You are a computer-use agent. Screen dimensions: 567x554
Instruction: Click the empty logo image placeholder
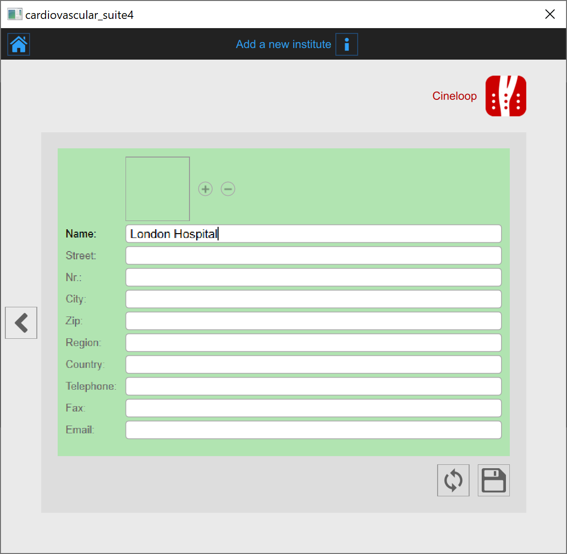(157, 189)
